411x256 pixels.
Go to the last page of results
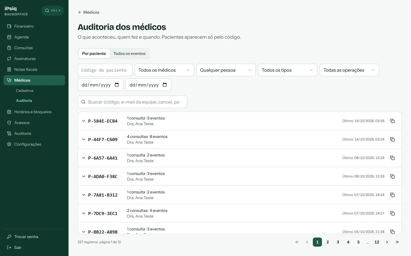point(397,242)
